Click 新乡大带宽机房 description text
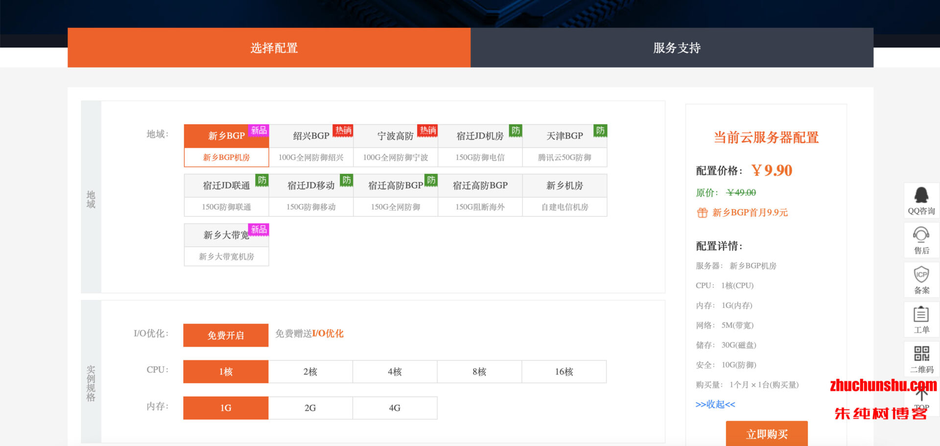The width and height of the screenshot is (940, 446). [x=226, y=257]
